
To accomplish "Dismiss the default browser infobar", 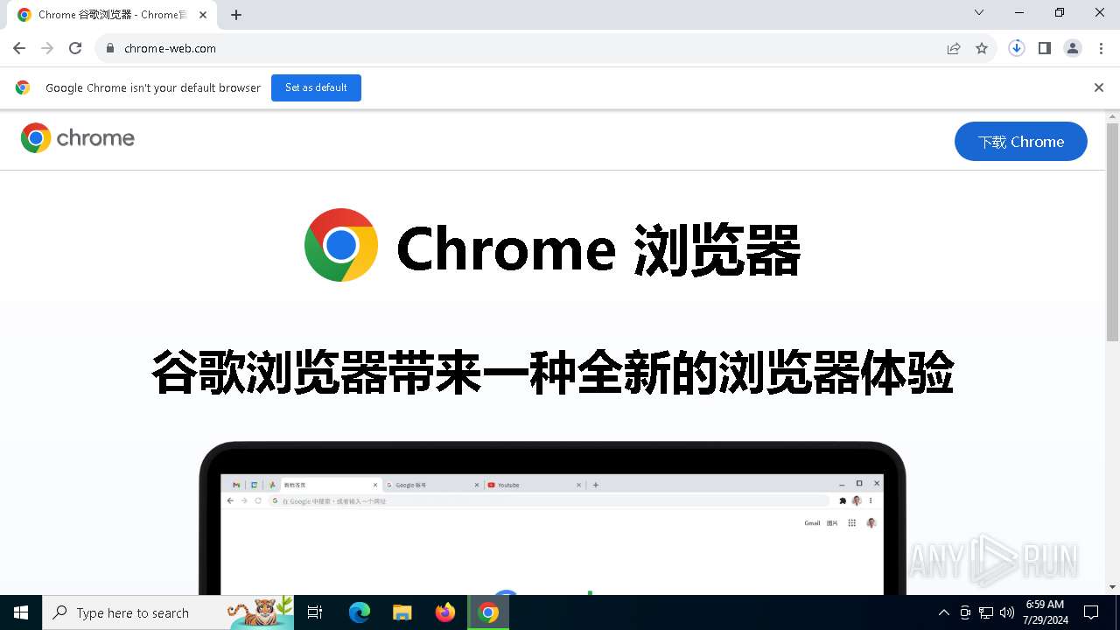I will (x=1099, y=87).
